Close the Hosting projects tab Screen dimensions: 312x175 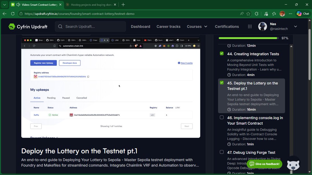pos(115,5)
